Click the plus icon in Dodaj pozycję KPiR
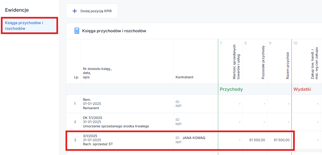Viewport: 322px width, 155px height. pyautogui.click(x=75, y=11)
